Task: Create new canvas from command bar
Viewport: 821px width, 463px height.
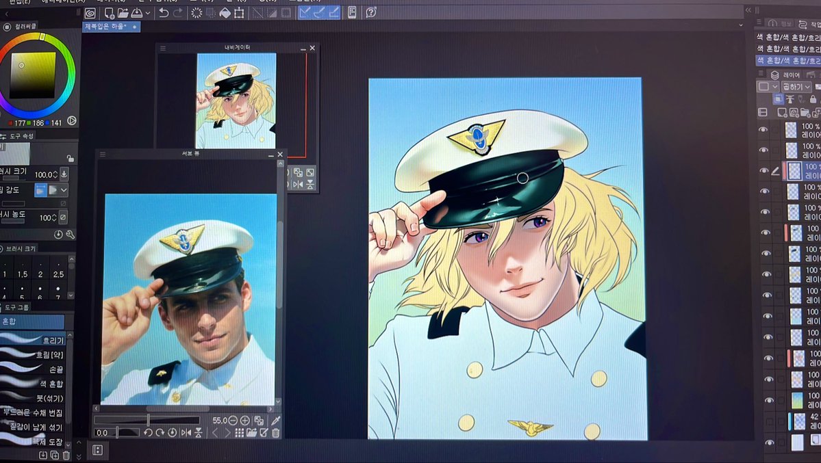Action: (x=110, y=12)
